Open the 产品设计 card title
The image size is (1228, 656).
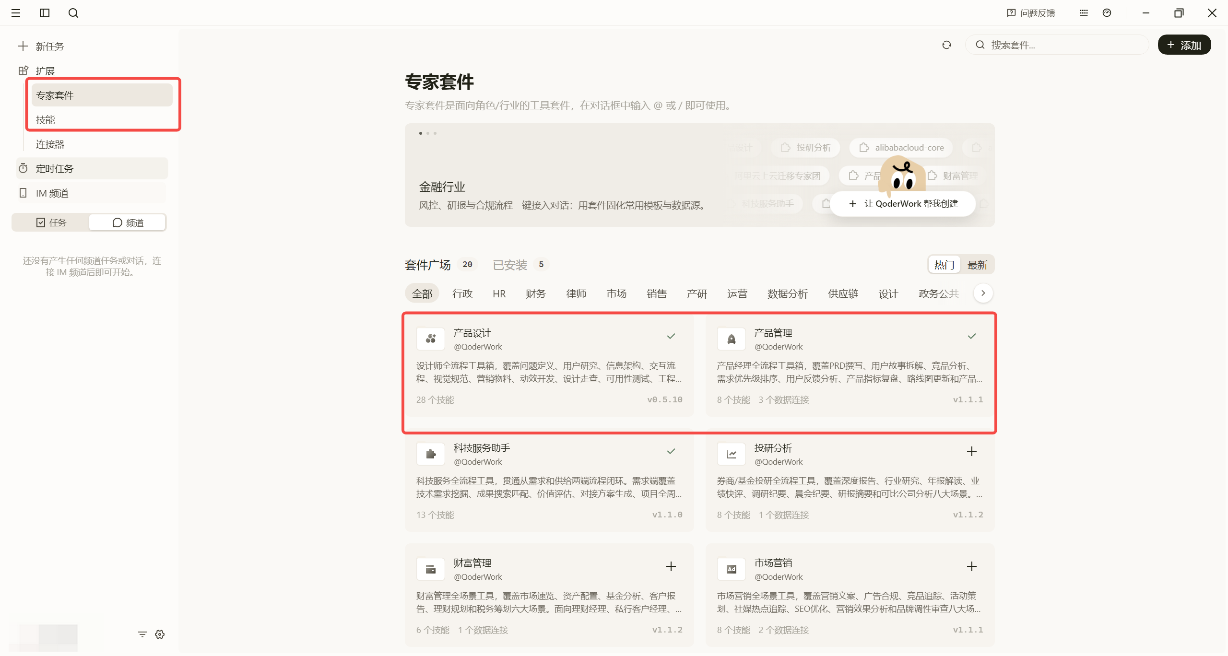472,333
